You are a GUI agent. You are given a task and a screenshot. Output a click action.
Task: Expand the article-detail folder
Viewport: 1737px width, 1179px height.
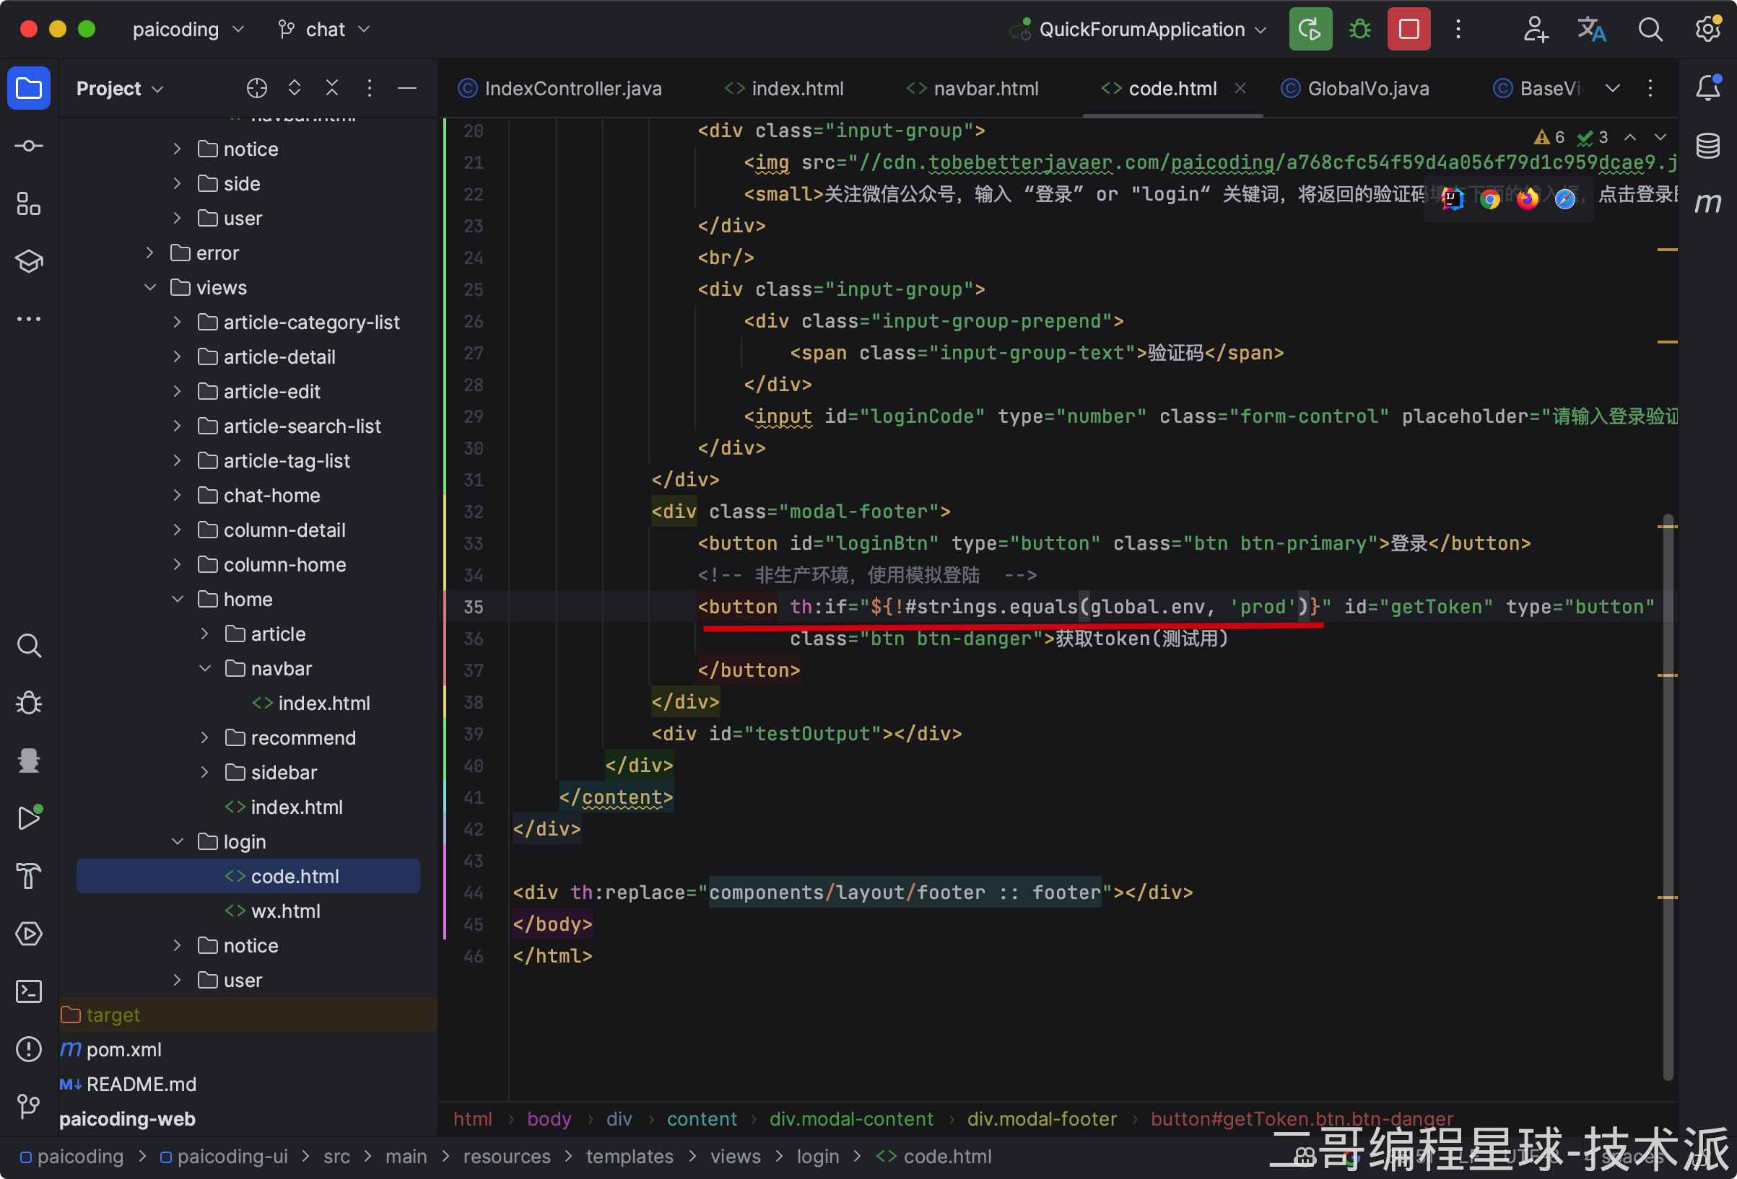click(x=177, y=357)
